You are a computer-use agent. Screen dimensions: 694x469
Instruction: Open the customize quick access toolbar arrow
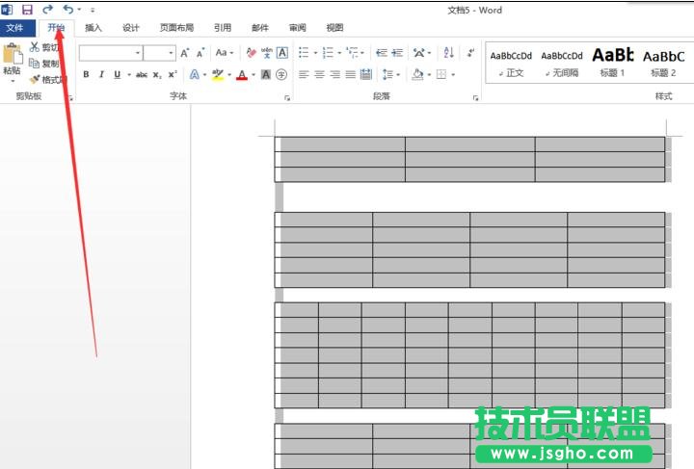(93, 10)
